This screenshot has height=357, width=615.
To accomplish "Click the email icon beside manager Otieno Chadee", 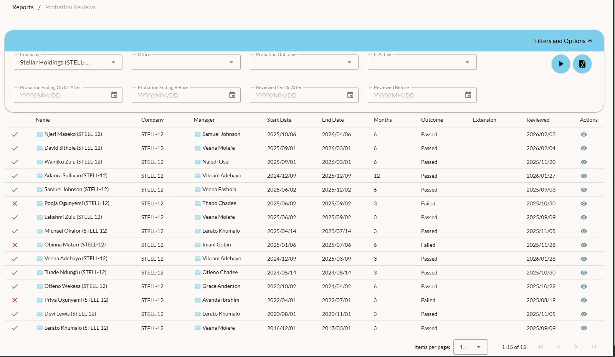I will coord(197,273).
